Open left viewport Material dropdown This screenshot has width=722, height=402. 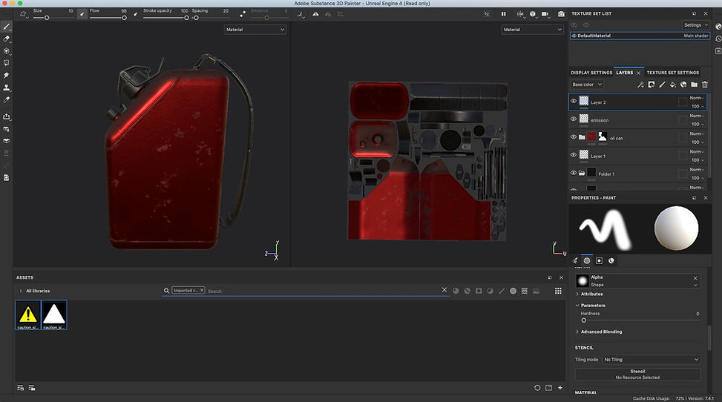[255, 30]
